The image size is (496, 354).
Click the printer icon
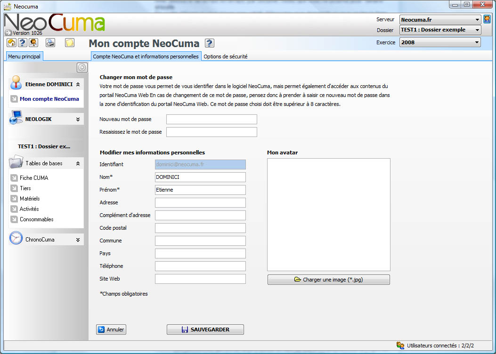coord(50,42)
